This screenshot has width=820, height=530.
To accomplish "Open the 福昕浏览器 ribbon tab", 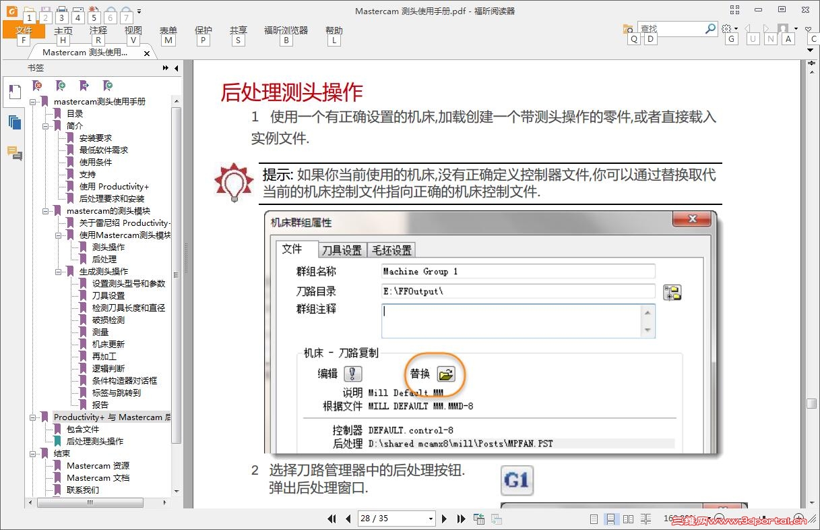I will 286,30.
